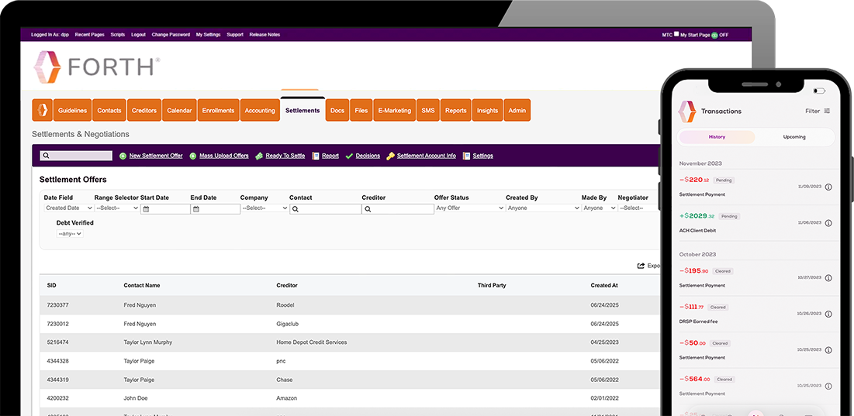Click the Export share icon

tap(641, 266)
